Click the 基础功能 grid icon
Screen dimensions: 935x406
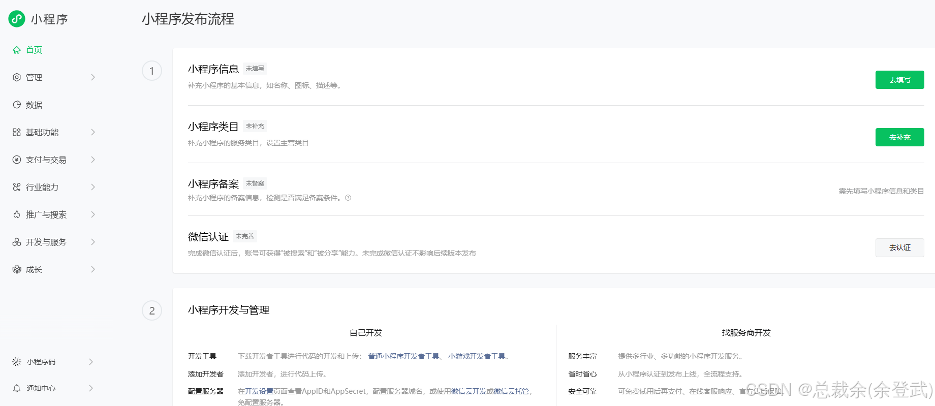(x=17, y=132)
